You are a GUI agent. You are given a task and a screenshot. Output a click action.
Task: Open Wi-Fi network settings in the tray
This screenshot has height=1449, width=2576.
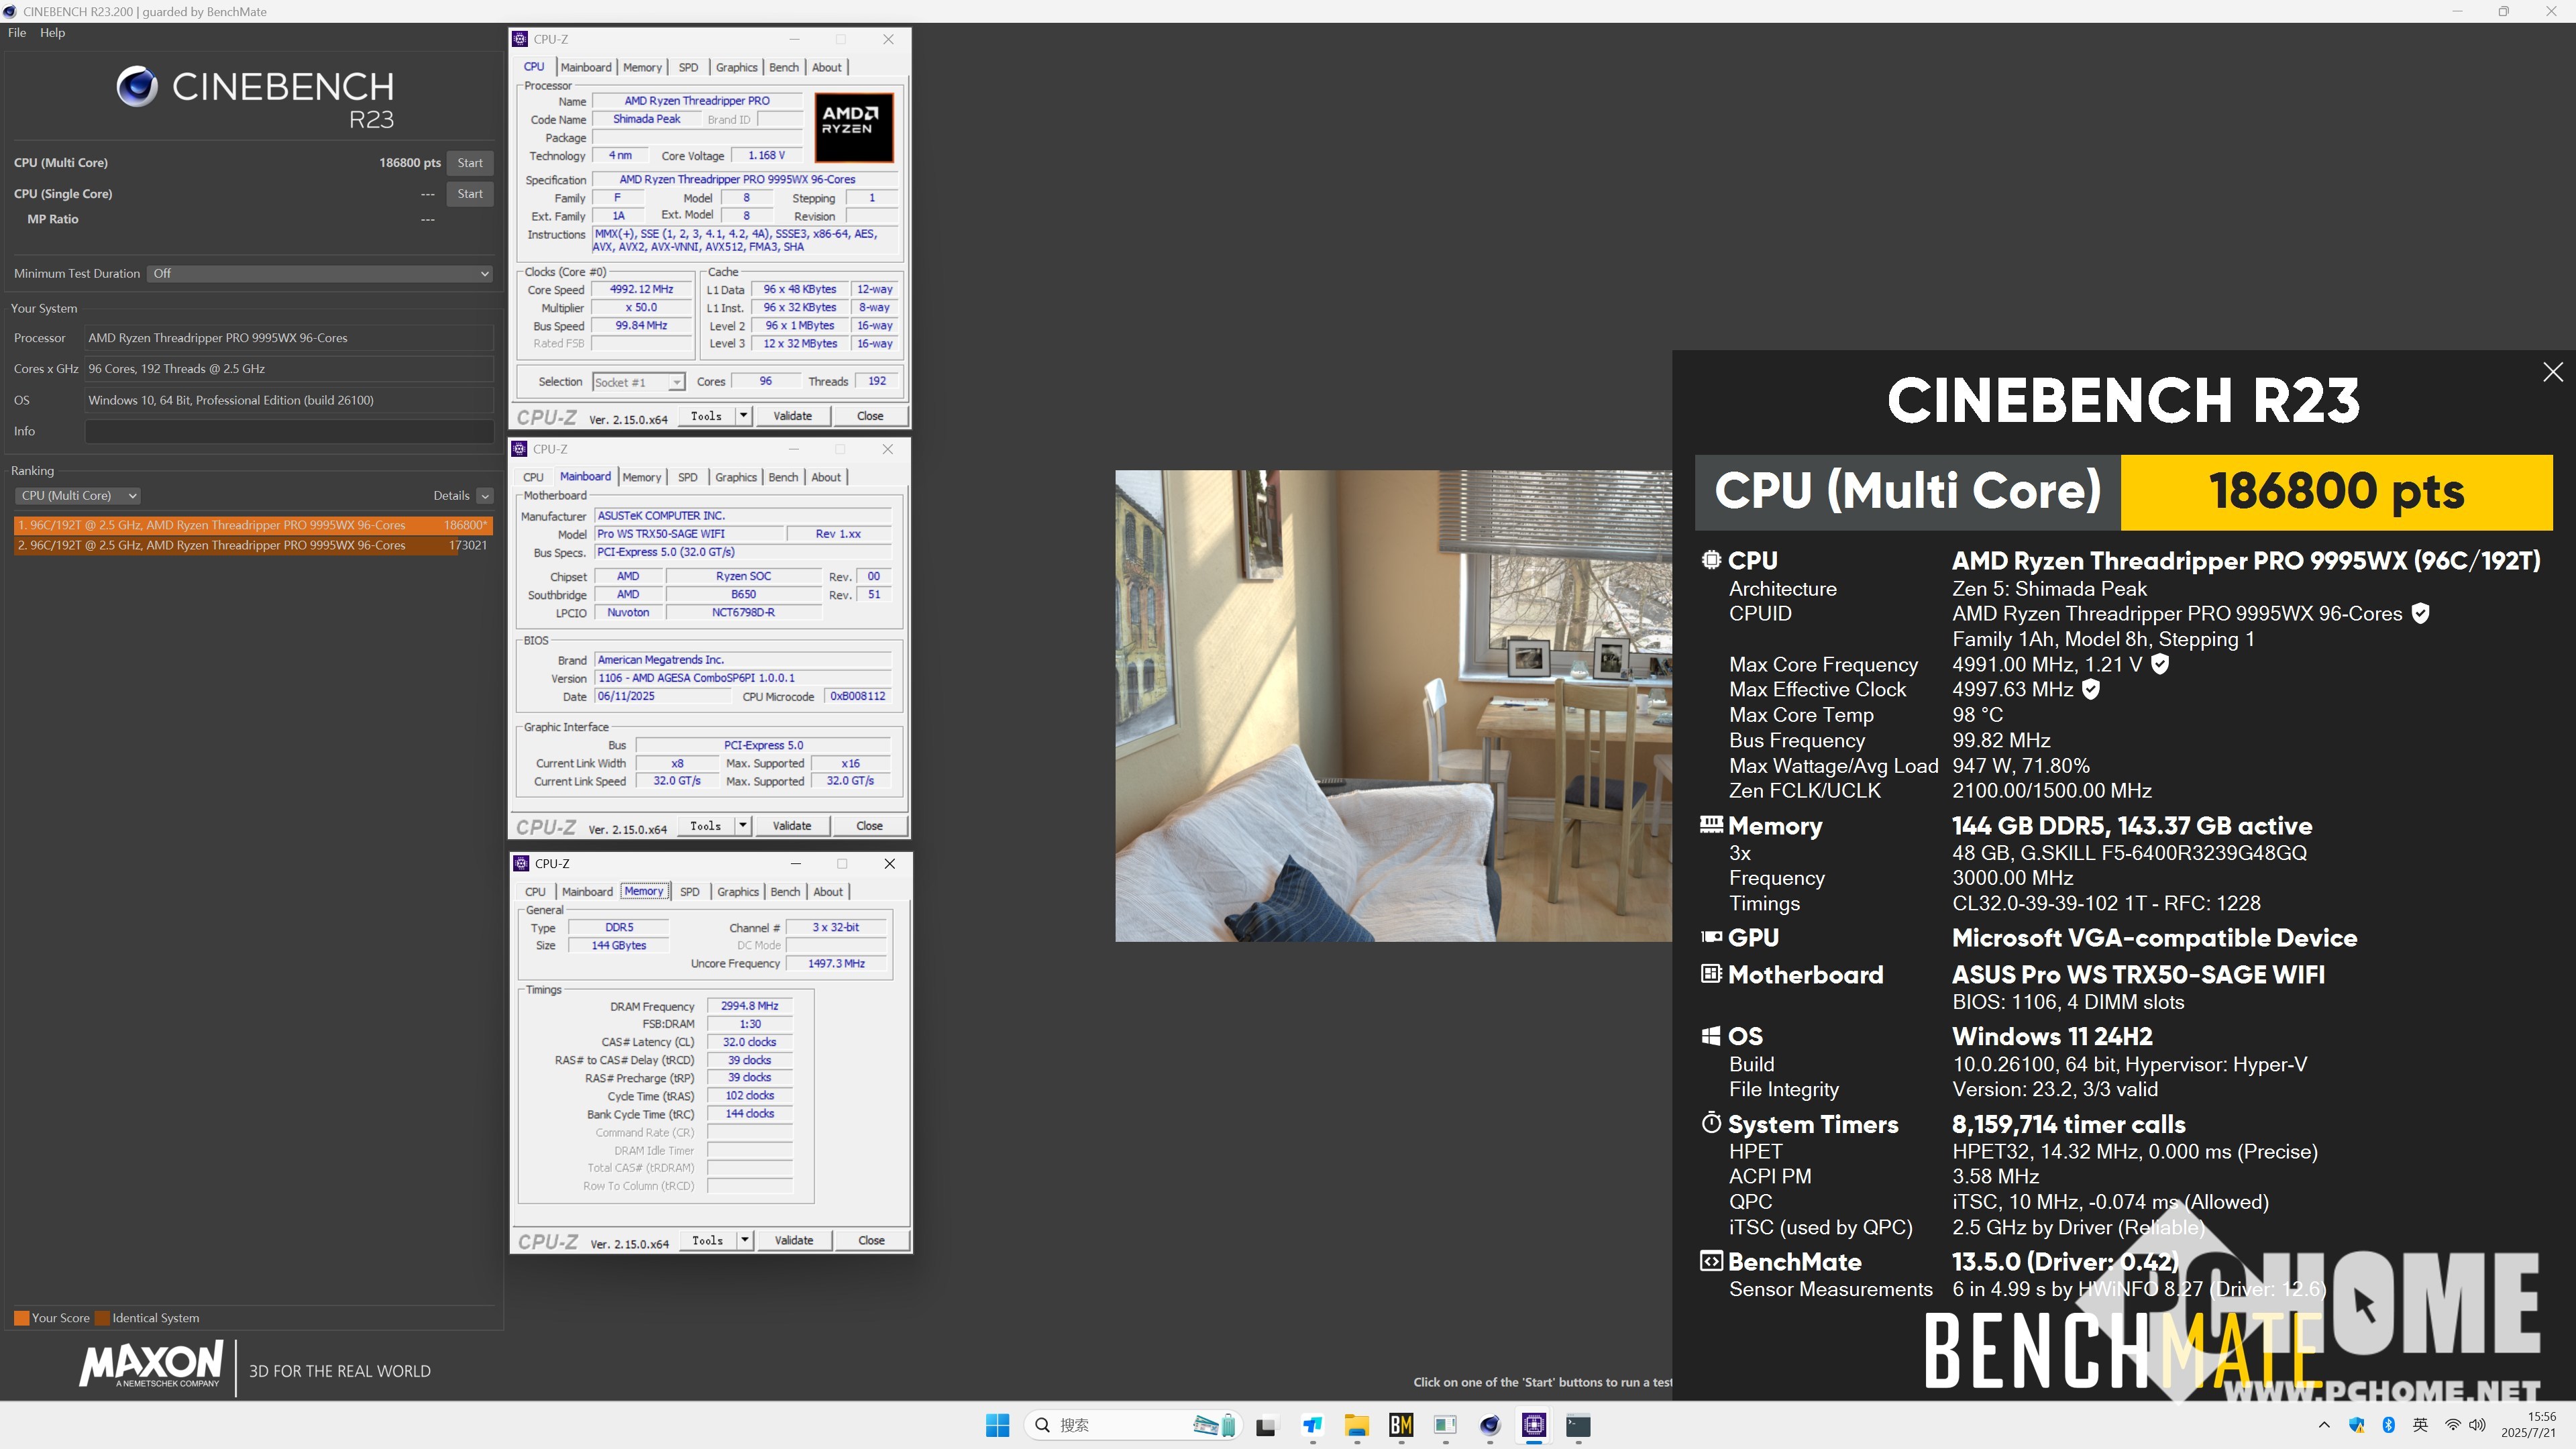2452,1425
